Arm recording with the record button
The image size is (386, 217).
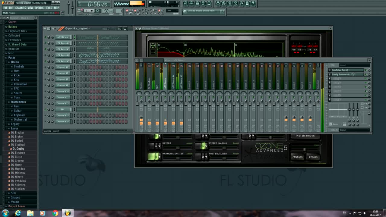click(x=97, y=11)
